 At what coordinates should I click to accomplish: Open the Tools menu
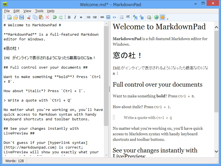(39, 11)
